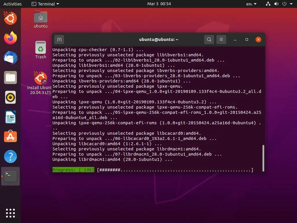
Task: Minimize the terminal window
Action: coord(235,39)
